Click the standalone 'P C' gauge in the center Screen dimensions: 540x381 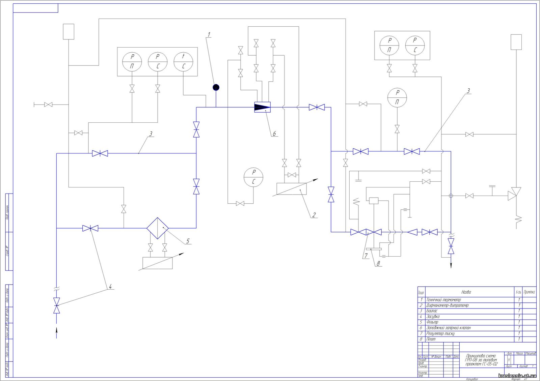click(x=253, y=177)
